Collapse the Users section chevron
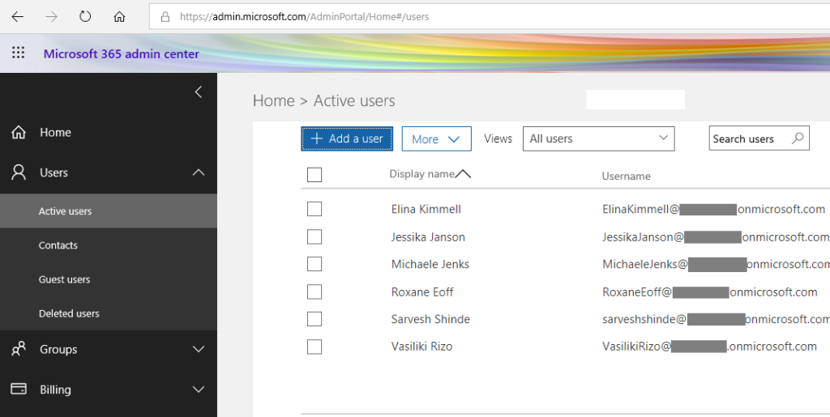 [199, 172]
